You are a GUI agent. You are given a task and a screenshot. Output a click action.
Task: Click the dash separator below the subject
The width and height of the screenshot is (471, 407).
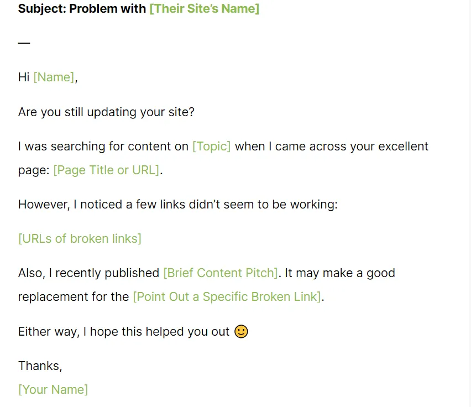pyautogui.click(x=24, y=43)
